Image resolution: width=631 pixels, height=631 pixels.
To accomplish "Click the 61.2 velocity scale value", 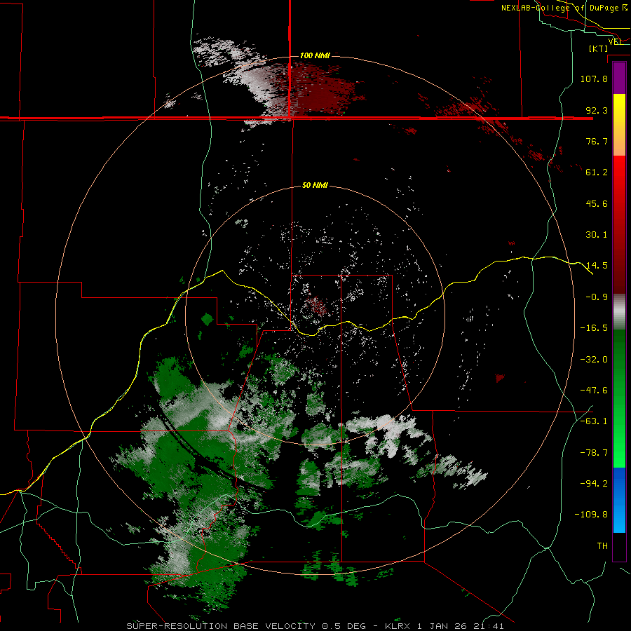I will 597,172.
